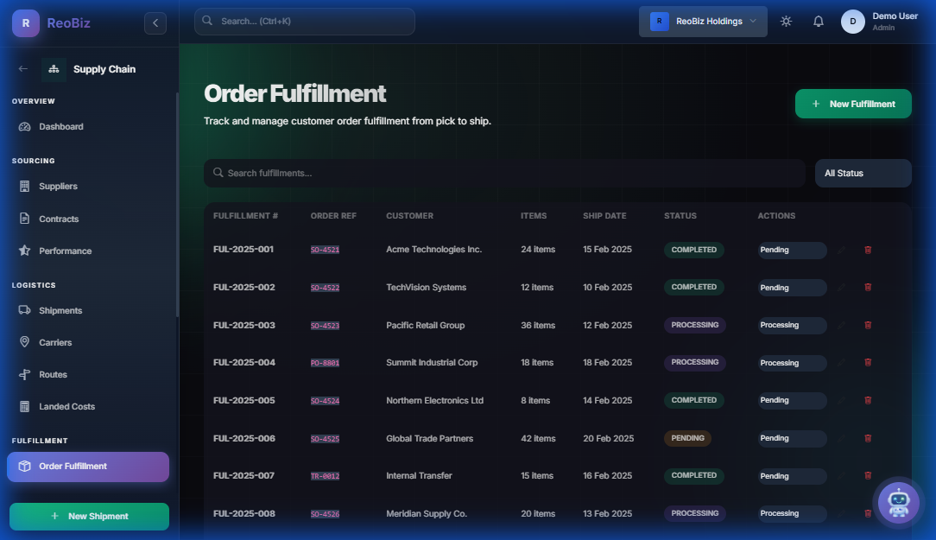Click the Search fulfillments input field
936x540 pixels.
(503, 173)
